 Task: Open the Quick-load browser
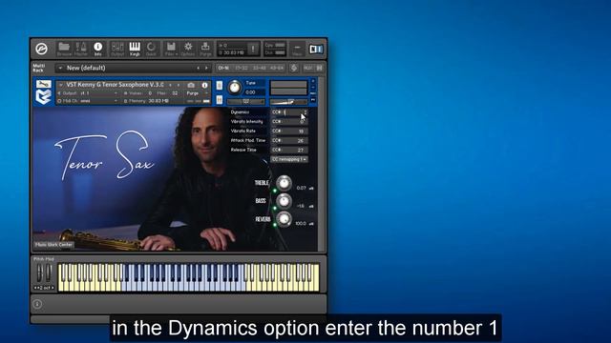(151, 49)
